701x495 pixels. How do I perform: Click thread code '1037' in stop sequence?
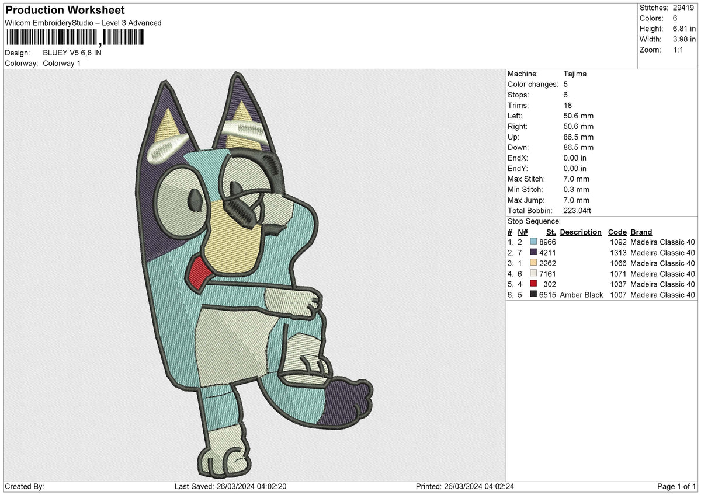618,284
